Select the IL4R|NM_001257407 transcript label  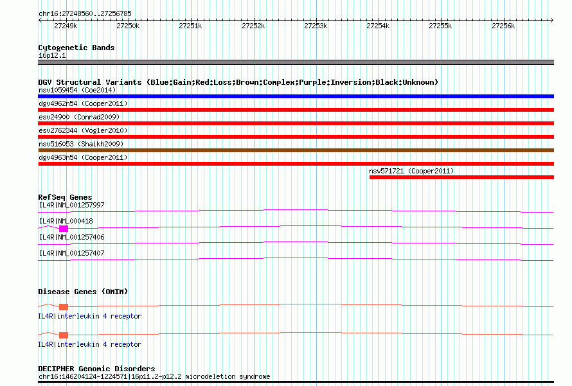click(x=71, y=253)
